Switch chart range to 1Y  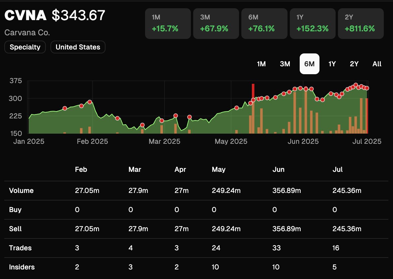point(332,64)
